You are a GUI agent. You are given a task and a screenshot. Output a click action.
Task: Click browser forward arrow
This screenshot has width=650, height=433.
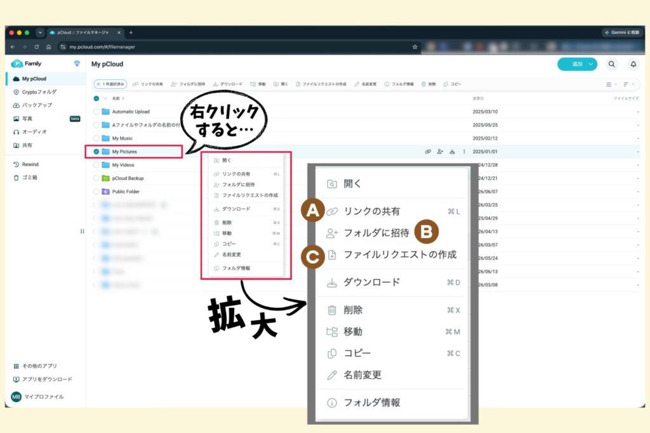click(x=25, y=47)
